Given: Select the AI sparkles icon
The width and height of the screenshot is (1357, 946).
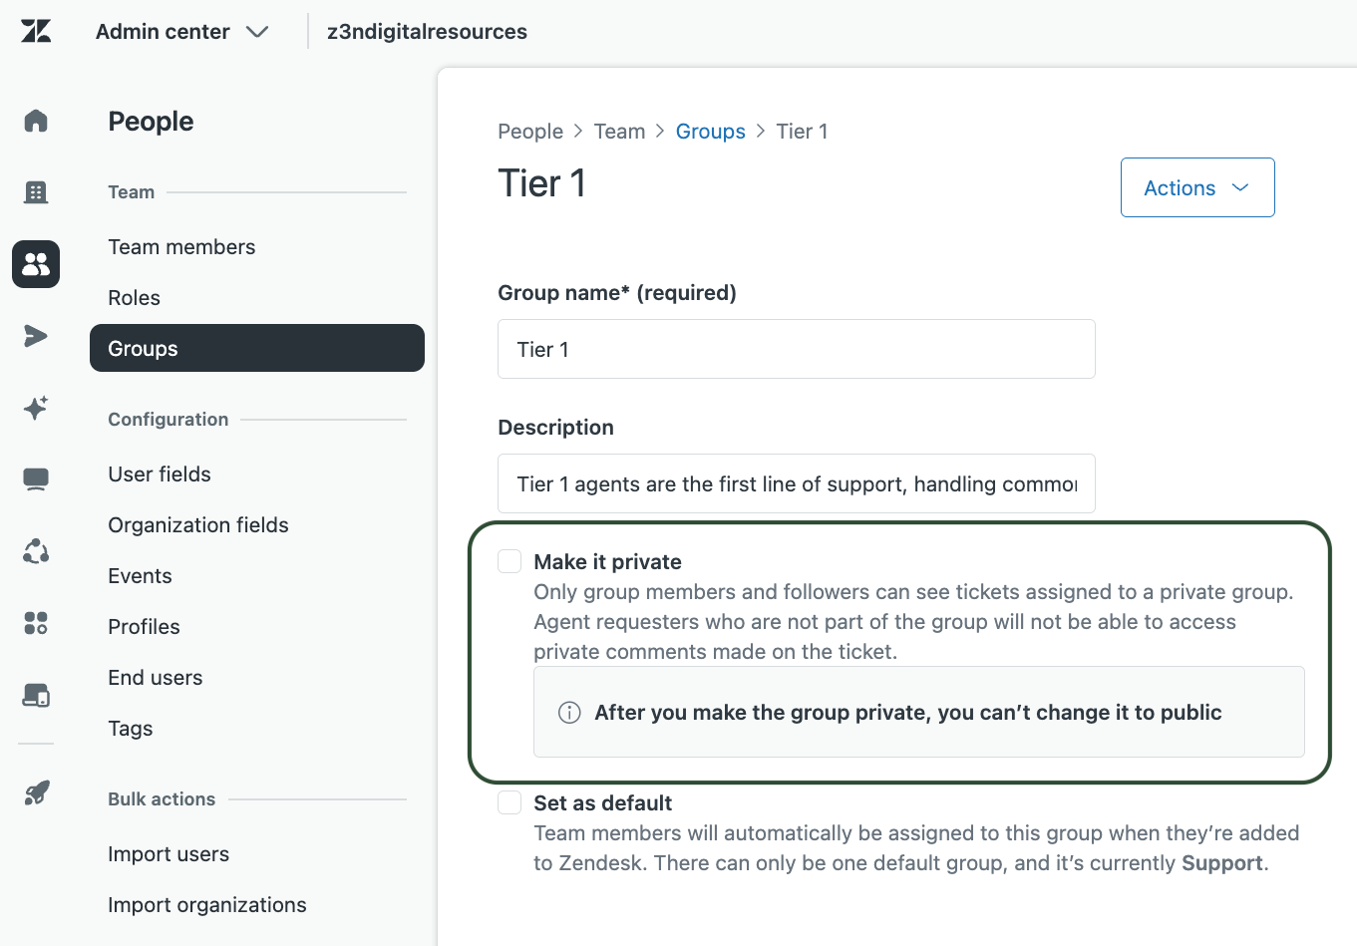Looking at the screenshot, I should pyautogui.click(x=35, y=408).
